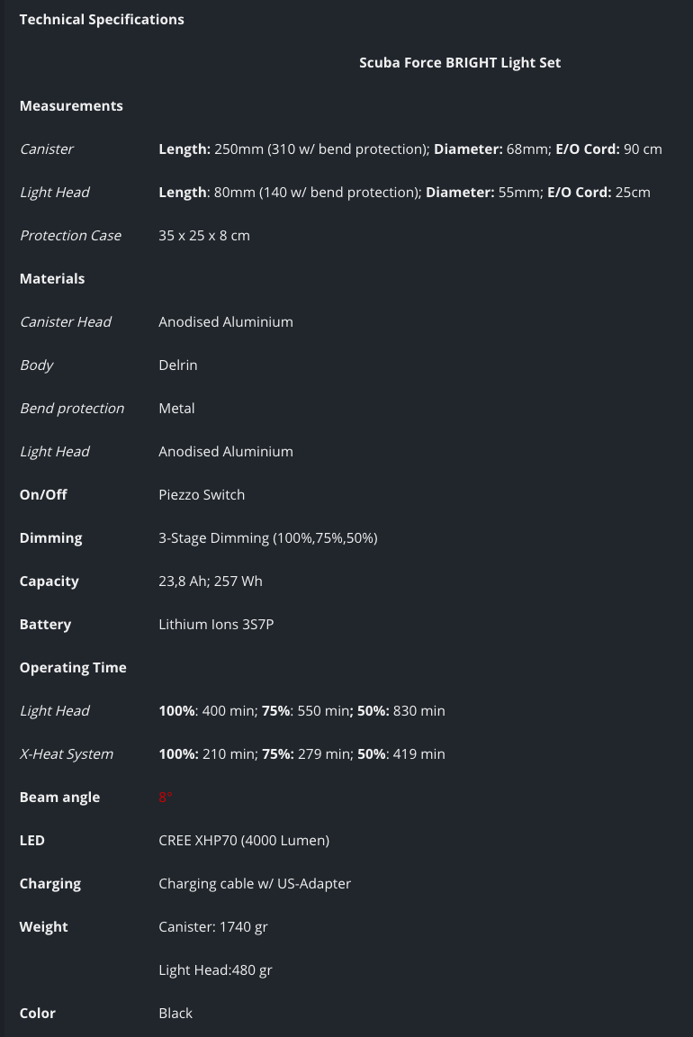Image resolution: width=693 pixels, height=1037 pixels.
Task: Click the Operating Time section label
Action: (x=73, y=668)
